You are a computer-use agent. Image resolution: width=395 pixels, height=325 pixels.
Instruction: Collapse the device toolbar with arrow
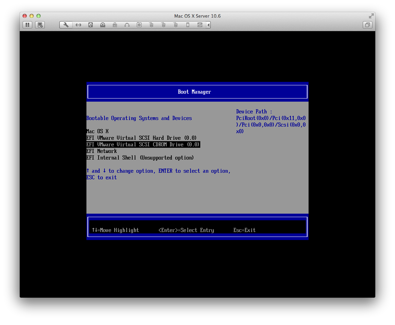click(208, 25)
